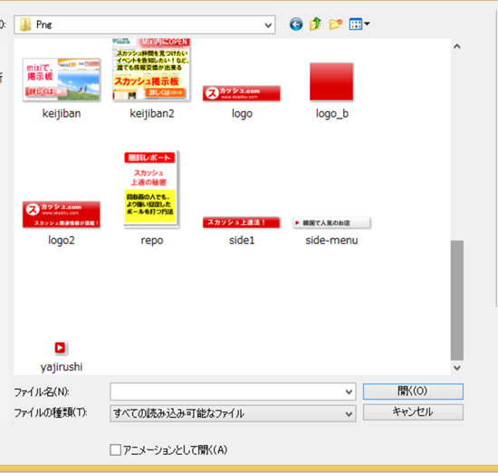This screenshot has height=473, width=498.
Task: Click the logo_b file name label
Action: 332,114
